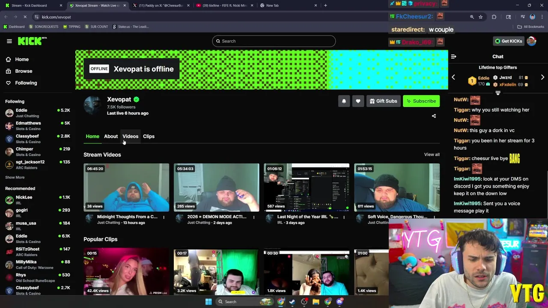Switch to the Clips tab

click(x=149, y=136)
